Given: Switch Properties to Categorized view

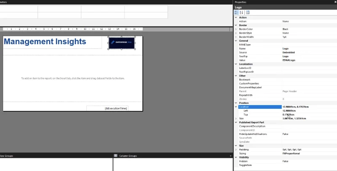Looking at the screenshot, I should 236,13.
